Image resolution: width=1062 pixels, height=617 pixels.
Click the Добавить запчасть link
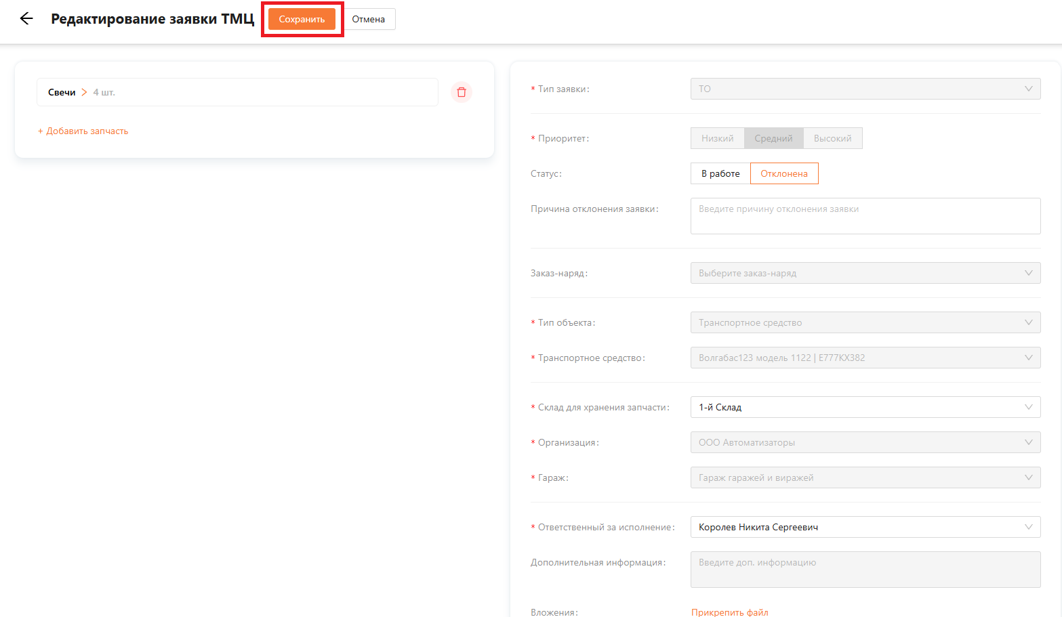(83, 131)
